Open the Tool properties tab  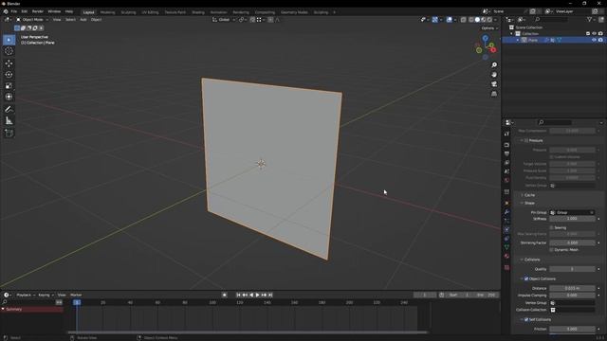pyautogui.click(x=506, y=134)
